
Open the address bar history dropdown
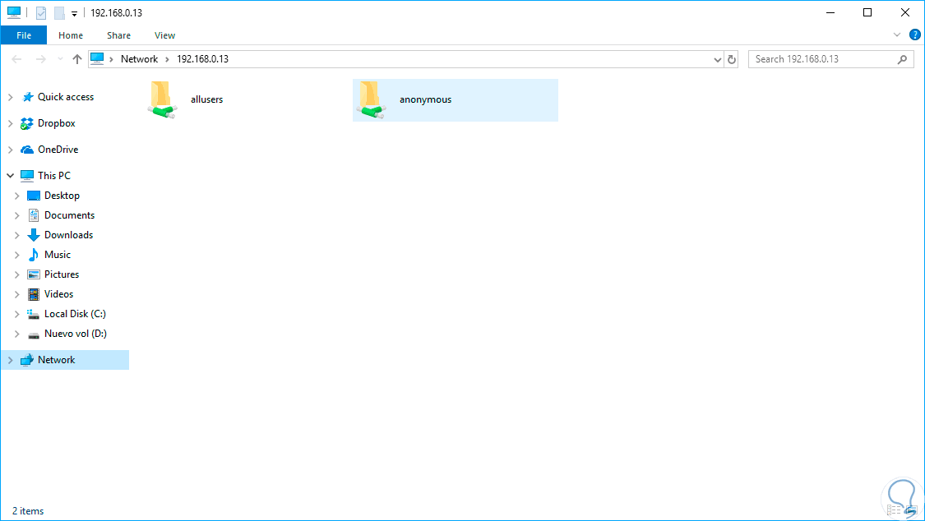[x=717, y=59]
